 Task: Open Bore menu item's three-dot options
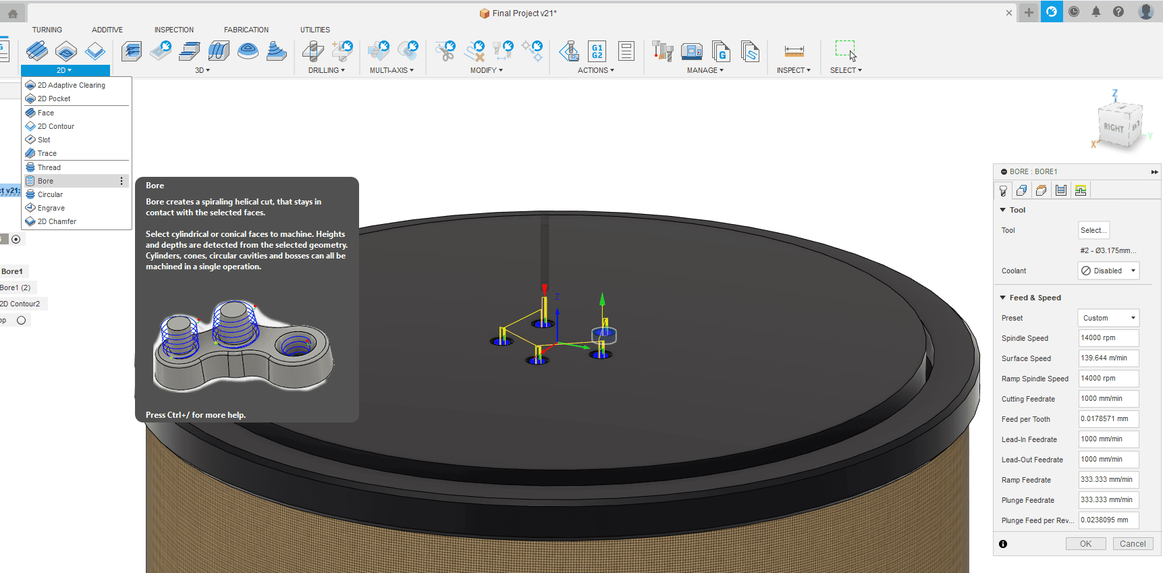tap(121, 181)
